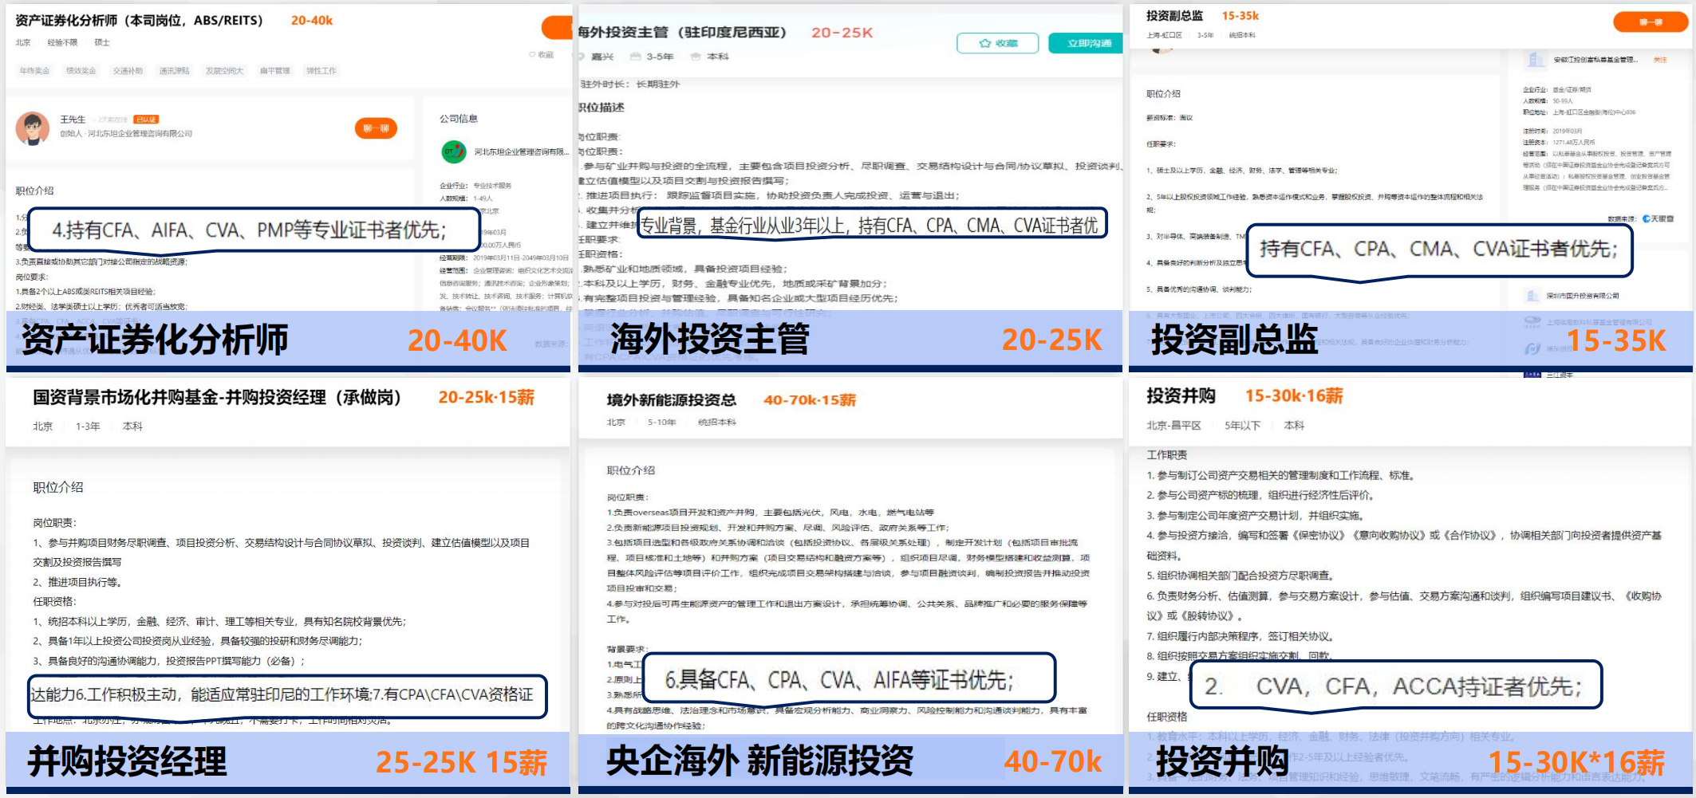Select the 通讯津贴 benefit tag
1696x798 pixels.
click(174, 71)
